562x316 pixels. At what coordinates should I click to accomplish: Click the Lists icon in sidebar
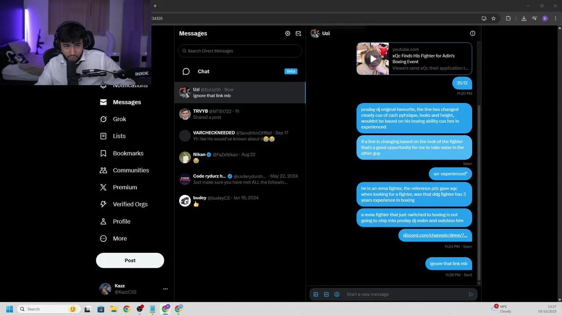(103, 136)
